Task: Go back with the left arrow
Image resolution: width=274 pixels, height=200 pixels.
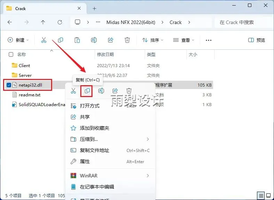Action: [10, 22]
